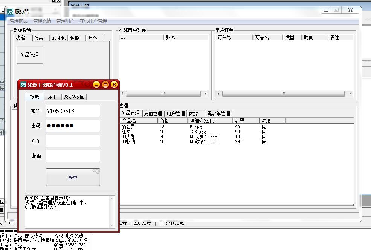Viewport: 371px width, 250px height.
Task: Close the 浅然卡盟客户端 login window
Action: (x=114, y=84)
